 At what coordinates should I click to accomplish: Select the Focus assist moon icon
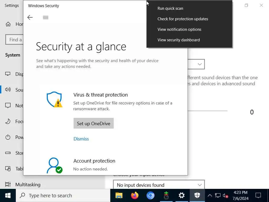[x=8, y=121]
